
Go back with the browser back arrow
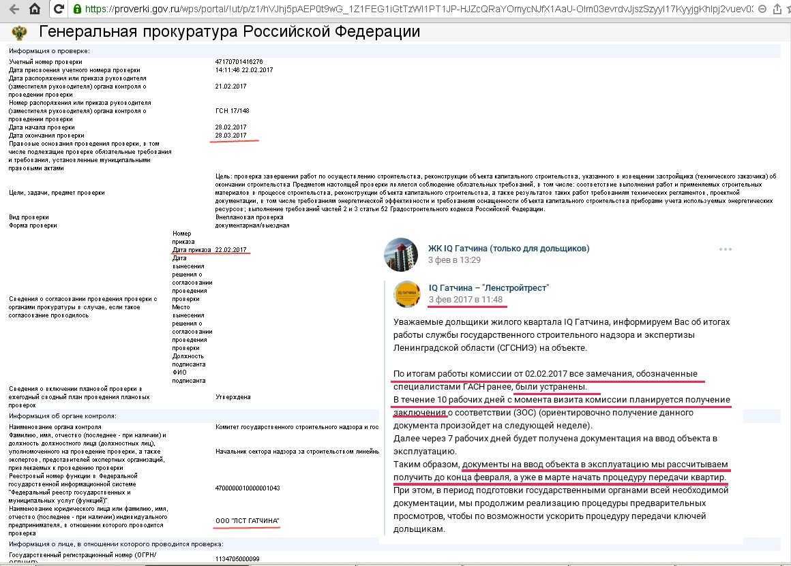(x=14, y=9)
